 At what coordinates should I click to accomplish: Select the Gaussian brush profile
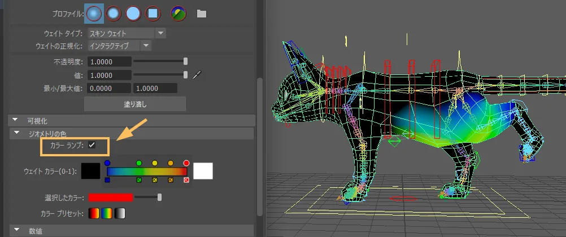tap(93, 13)
